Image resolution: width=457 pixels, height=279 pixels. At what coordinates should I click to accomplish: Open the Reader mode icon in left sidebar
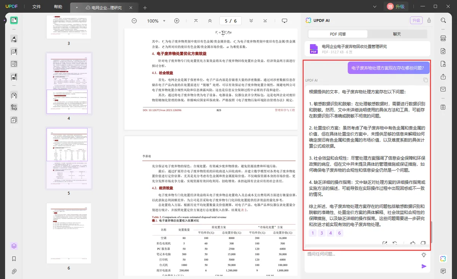tap(14, 21)
